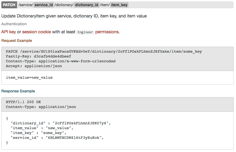236x152 pixels.
Task: Click the dictionary_id line in response JSON
Action: pos(61,123)
